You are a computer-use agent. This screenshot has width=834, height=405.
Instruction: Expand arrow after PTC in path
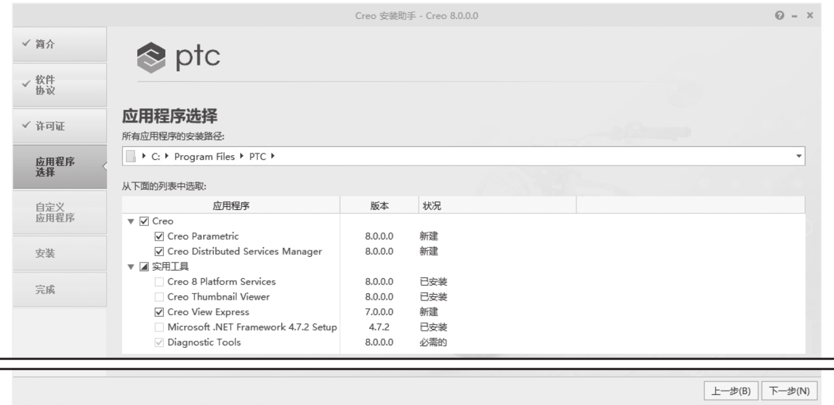point(273,156)
